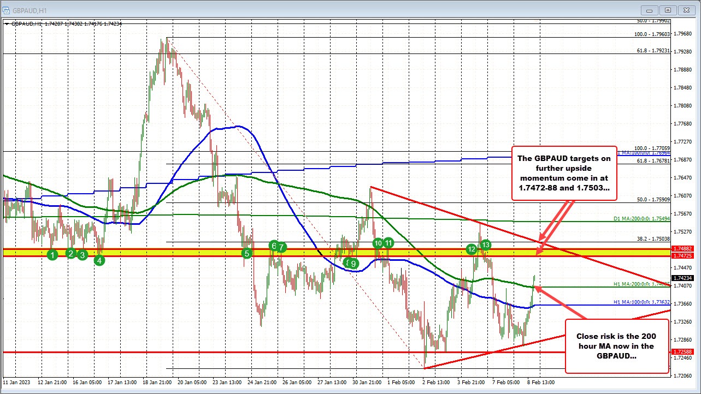Click the red 1.74882 price tag on right axis
This screenshot has height=394, width=701.
pyautogui.click(x=683, y=248)
